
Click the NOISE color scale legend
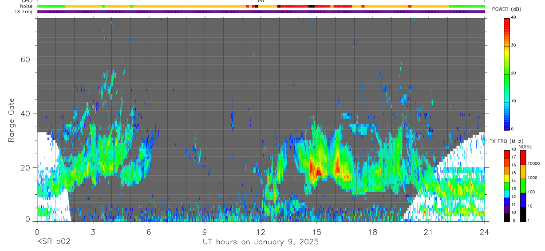523,186
